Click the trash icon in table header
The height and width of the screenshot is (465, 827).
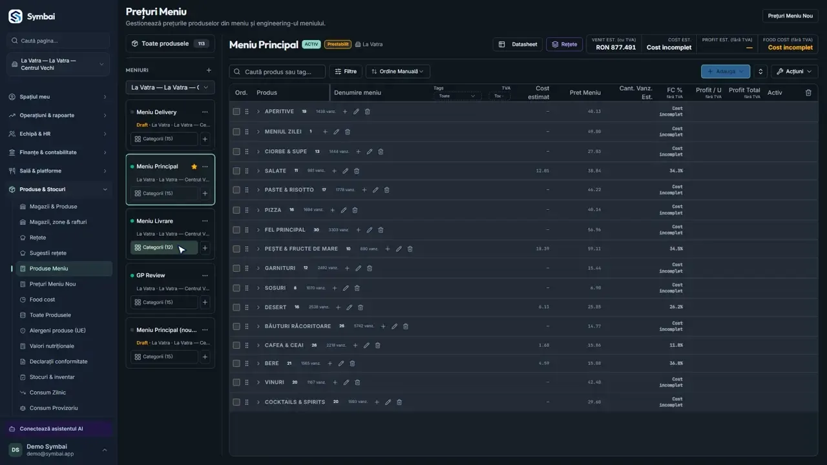pyautogui.click(x=808, y=93)
